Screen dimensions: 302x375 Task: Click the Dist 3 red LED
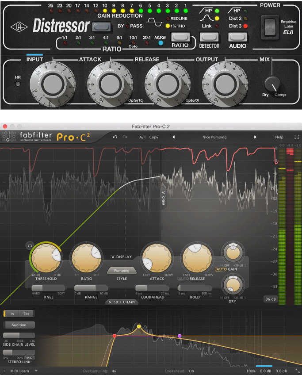click(245, 26)
